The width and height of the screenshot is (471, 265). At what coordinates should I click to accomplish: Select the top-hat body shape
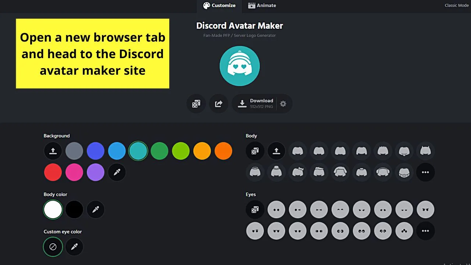[x=276, y=172]
